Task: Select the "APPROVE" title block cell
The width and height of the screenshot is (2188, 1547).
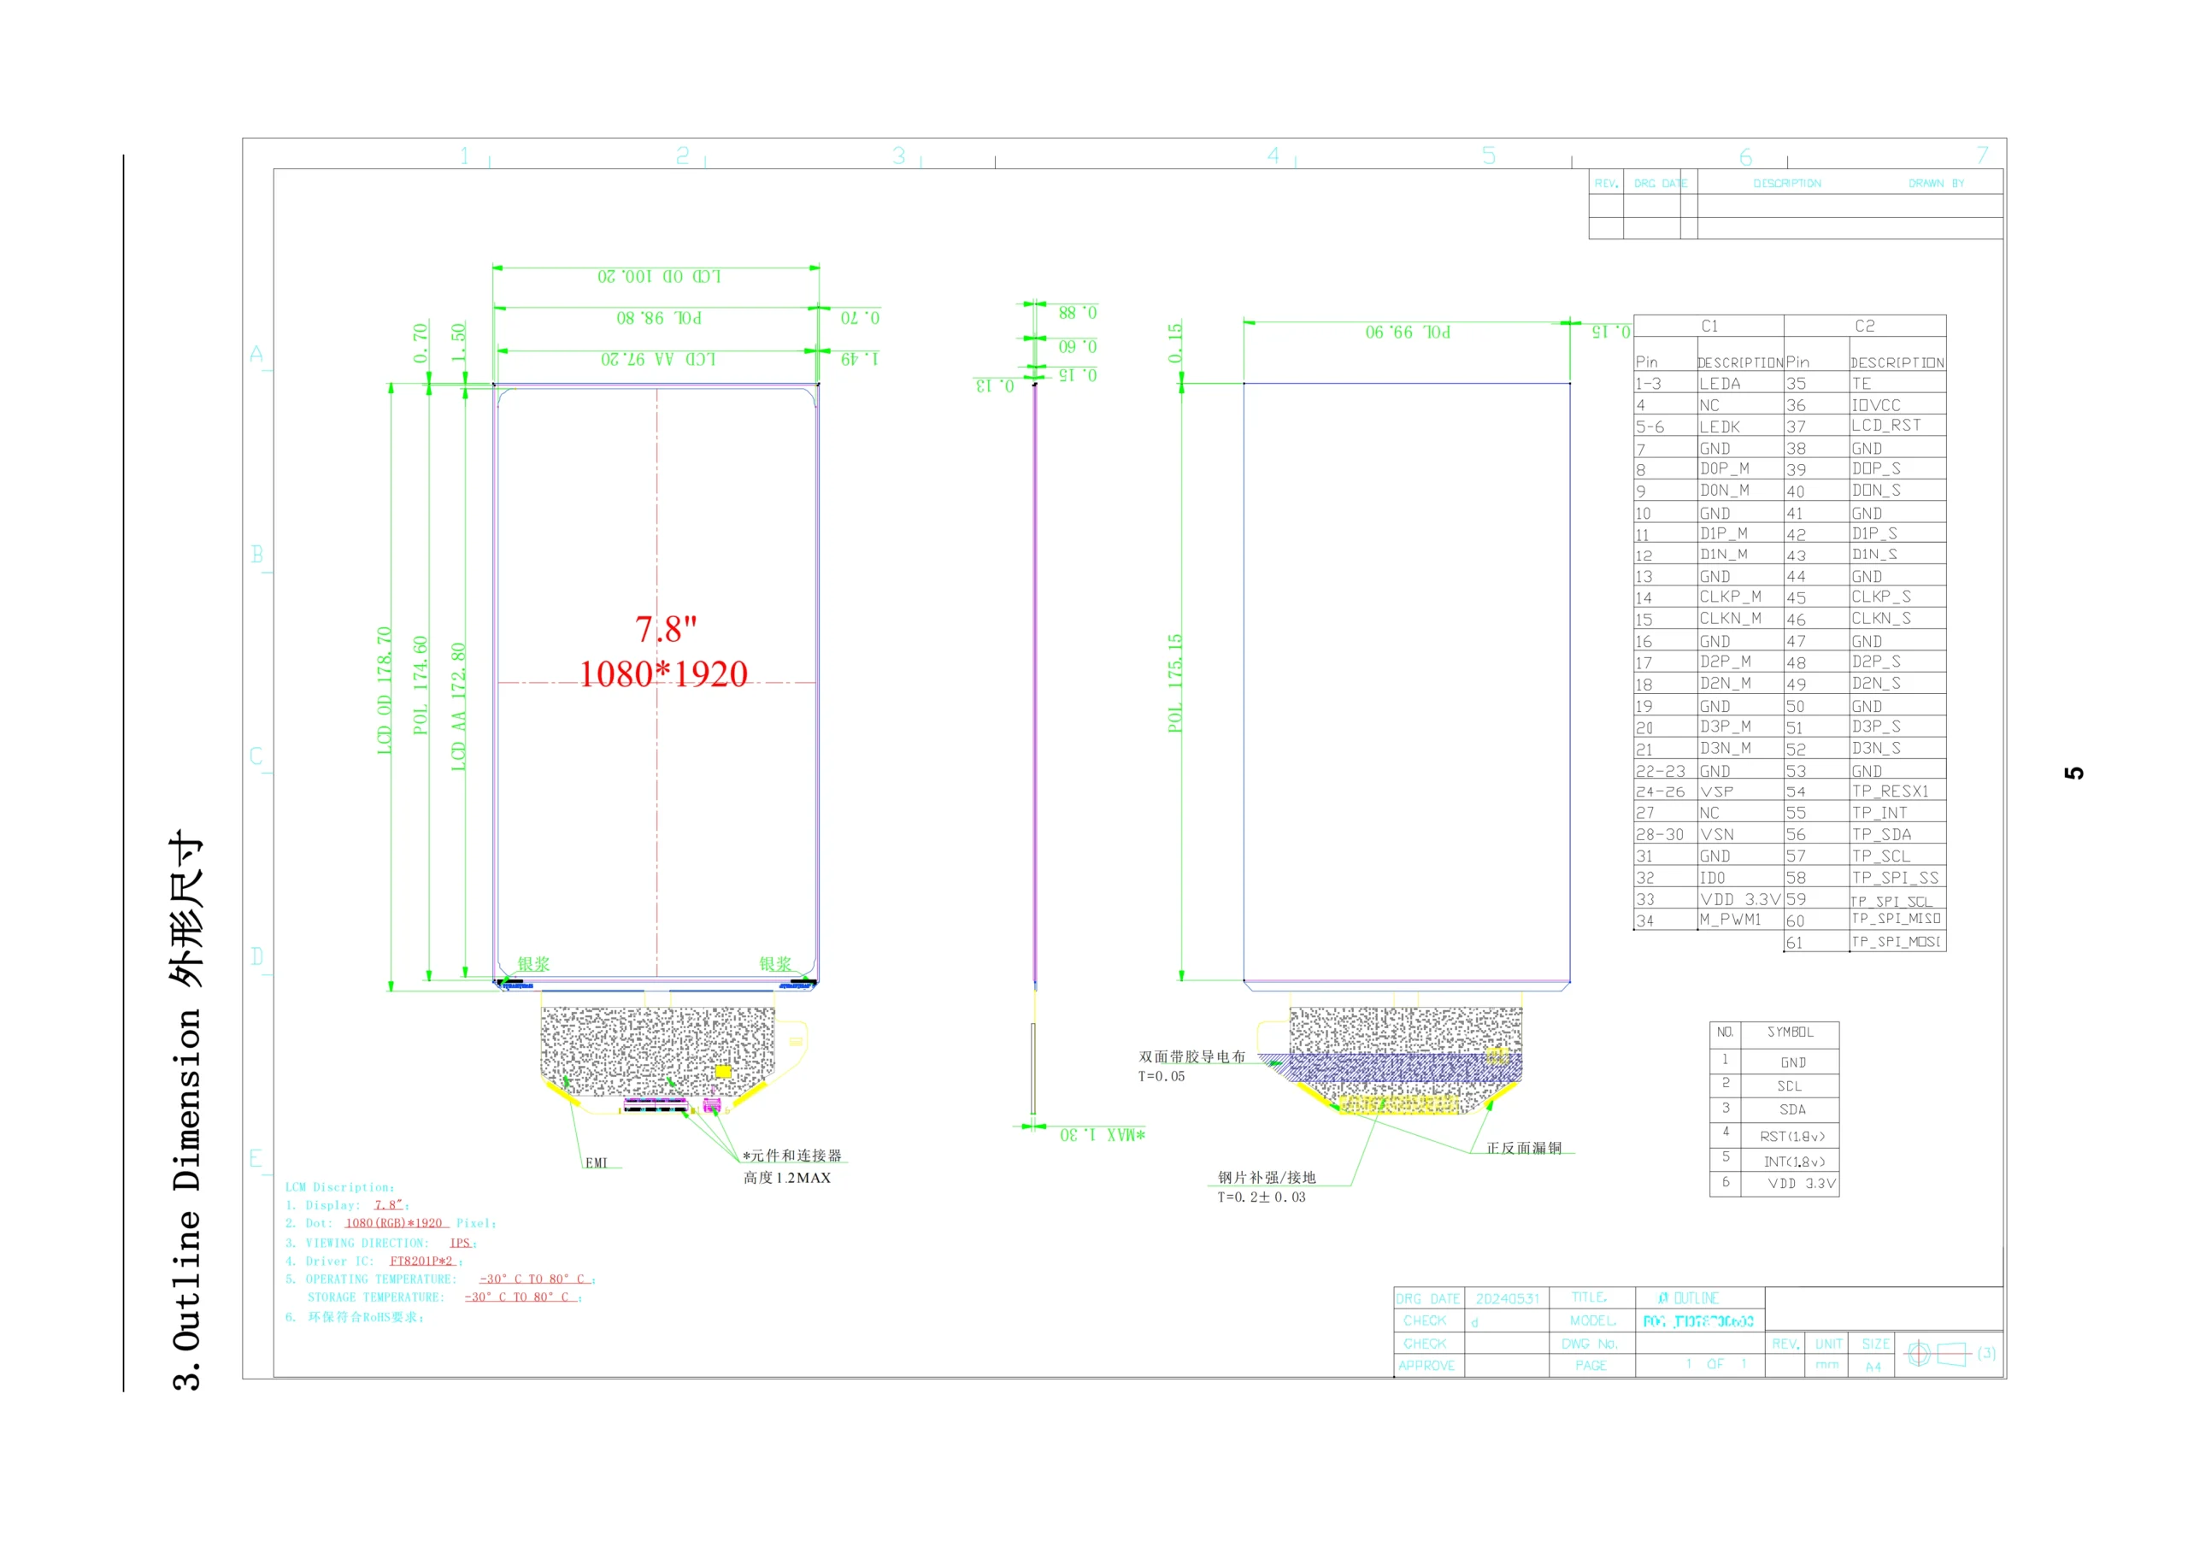Action: pyautogui.click(x=1426, y=1366)
